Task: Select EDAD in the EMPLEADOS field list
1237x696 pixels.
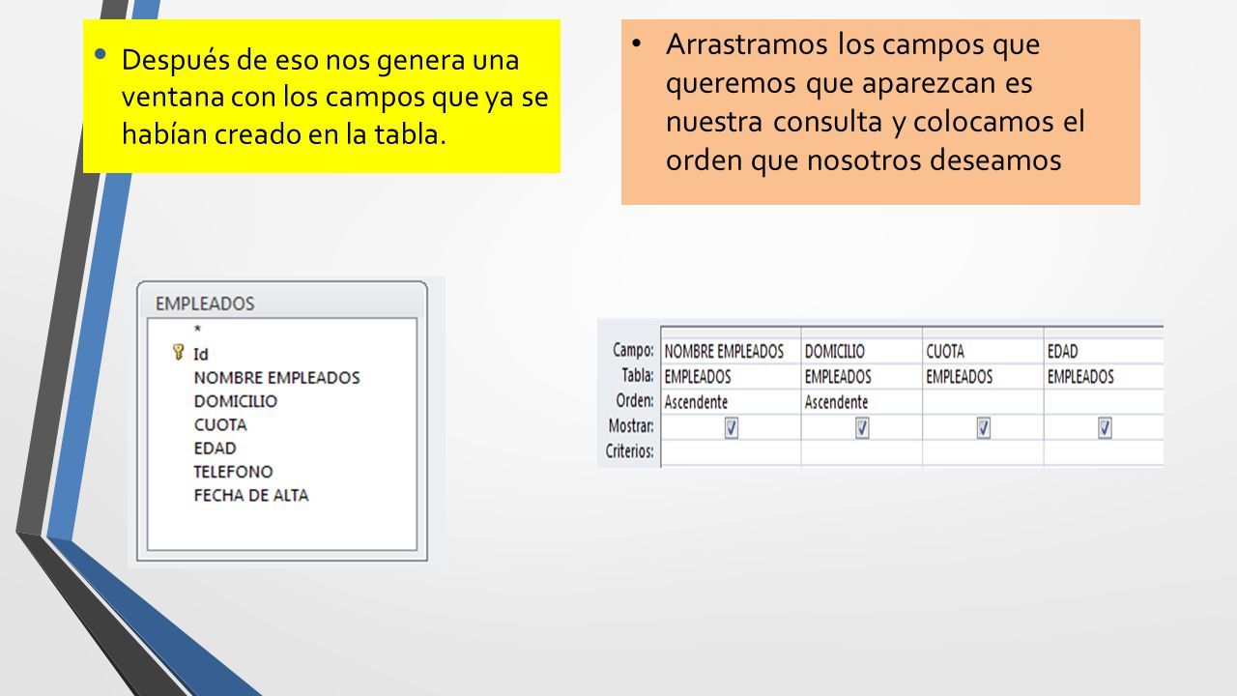Action: pos(215,448)
